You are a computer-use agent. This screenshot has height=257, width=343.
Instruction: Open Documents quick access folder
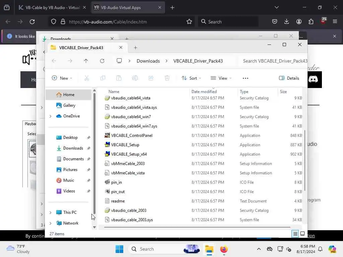(68, 159)
